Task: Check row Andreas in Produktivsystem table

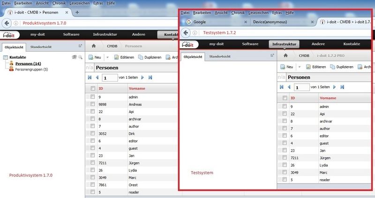Action: tap(92, 104)
